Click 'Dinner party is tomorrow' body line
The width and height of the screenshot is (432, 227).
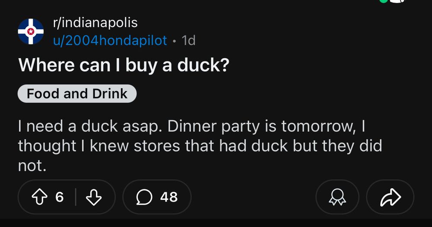(x=260, y=127)
